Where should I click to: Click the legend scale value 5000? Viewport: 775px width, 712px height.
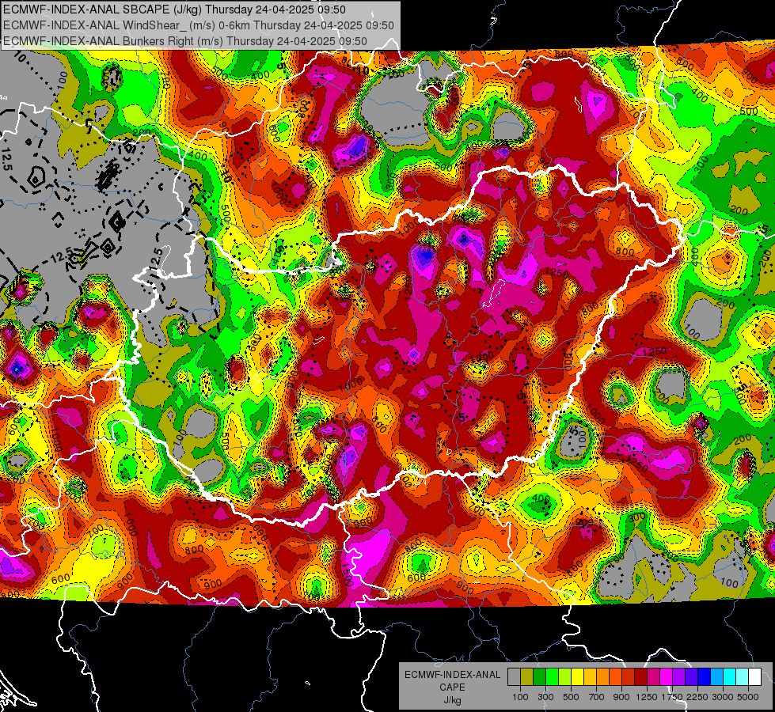pos(748,697)
